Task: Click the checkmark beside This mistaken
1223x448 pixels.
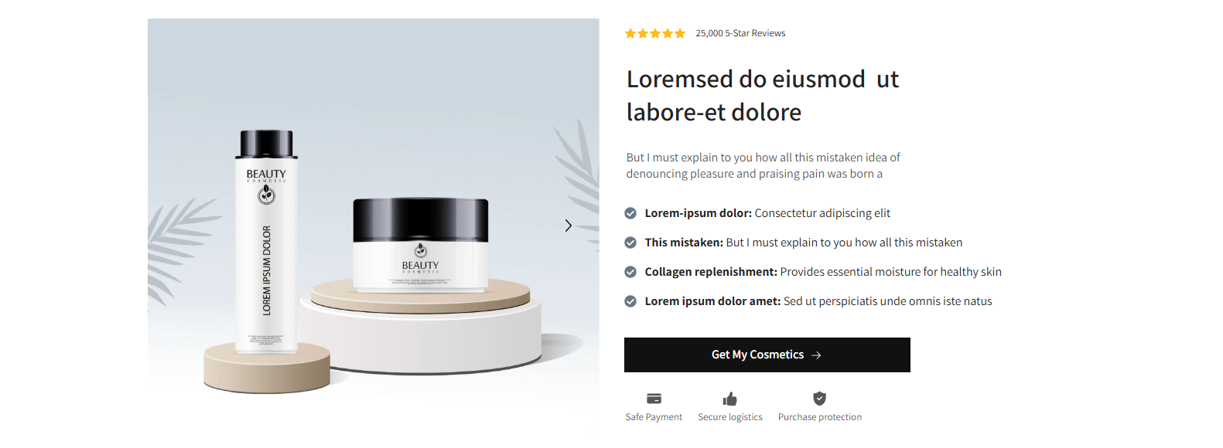Action: coord(630,243)
